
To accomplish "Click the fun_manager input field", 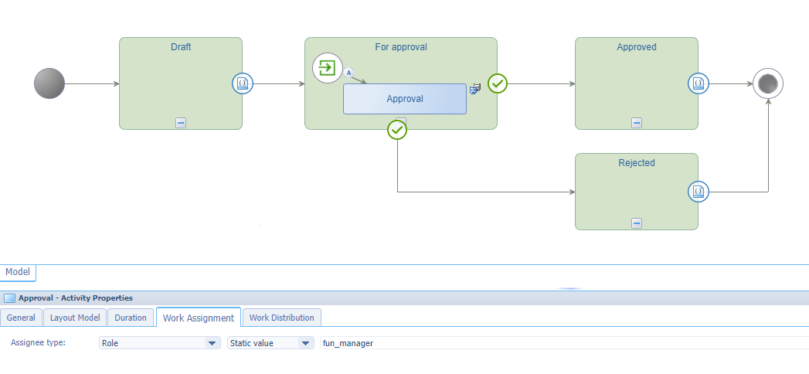I will (x=564, y=343).
